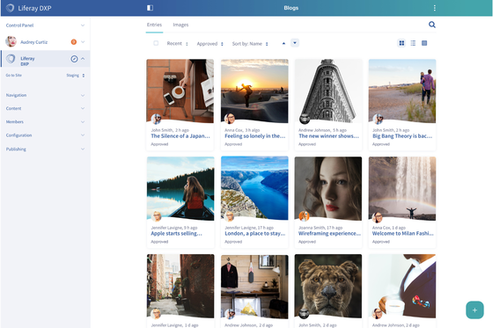Click Audrey Curtiz avatar picture

click(x=11, y=41)
